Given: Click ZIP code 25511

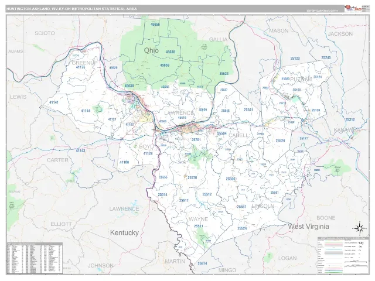Looking at the screenshot, I should tap(198, 226).
